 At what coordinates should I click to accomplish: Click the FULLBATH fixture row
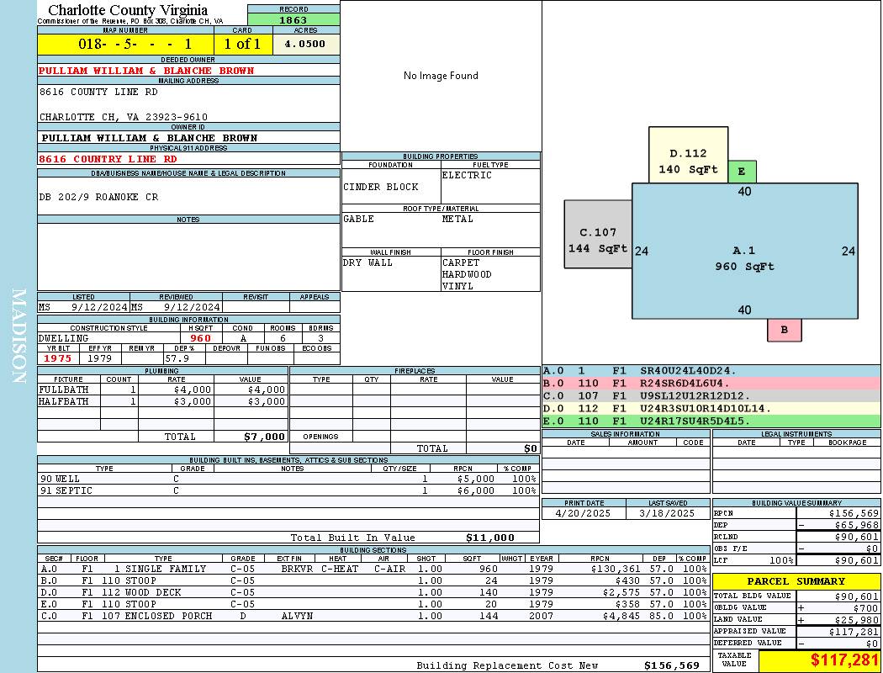pyautogui.click(x=163, y=389)
